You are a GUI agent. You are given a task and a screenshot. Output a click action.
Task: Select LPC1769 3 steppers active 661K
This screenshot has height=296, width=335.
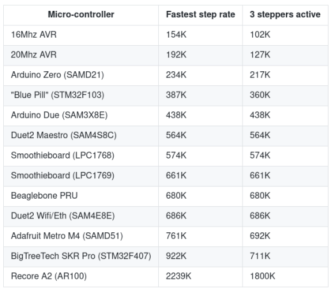[260, 176]
